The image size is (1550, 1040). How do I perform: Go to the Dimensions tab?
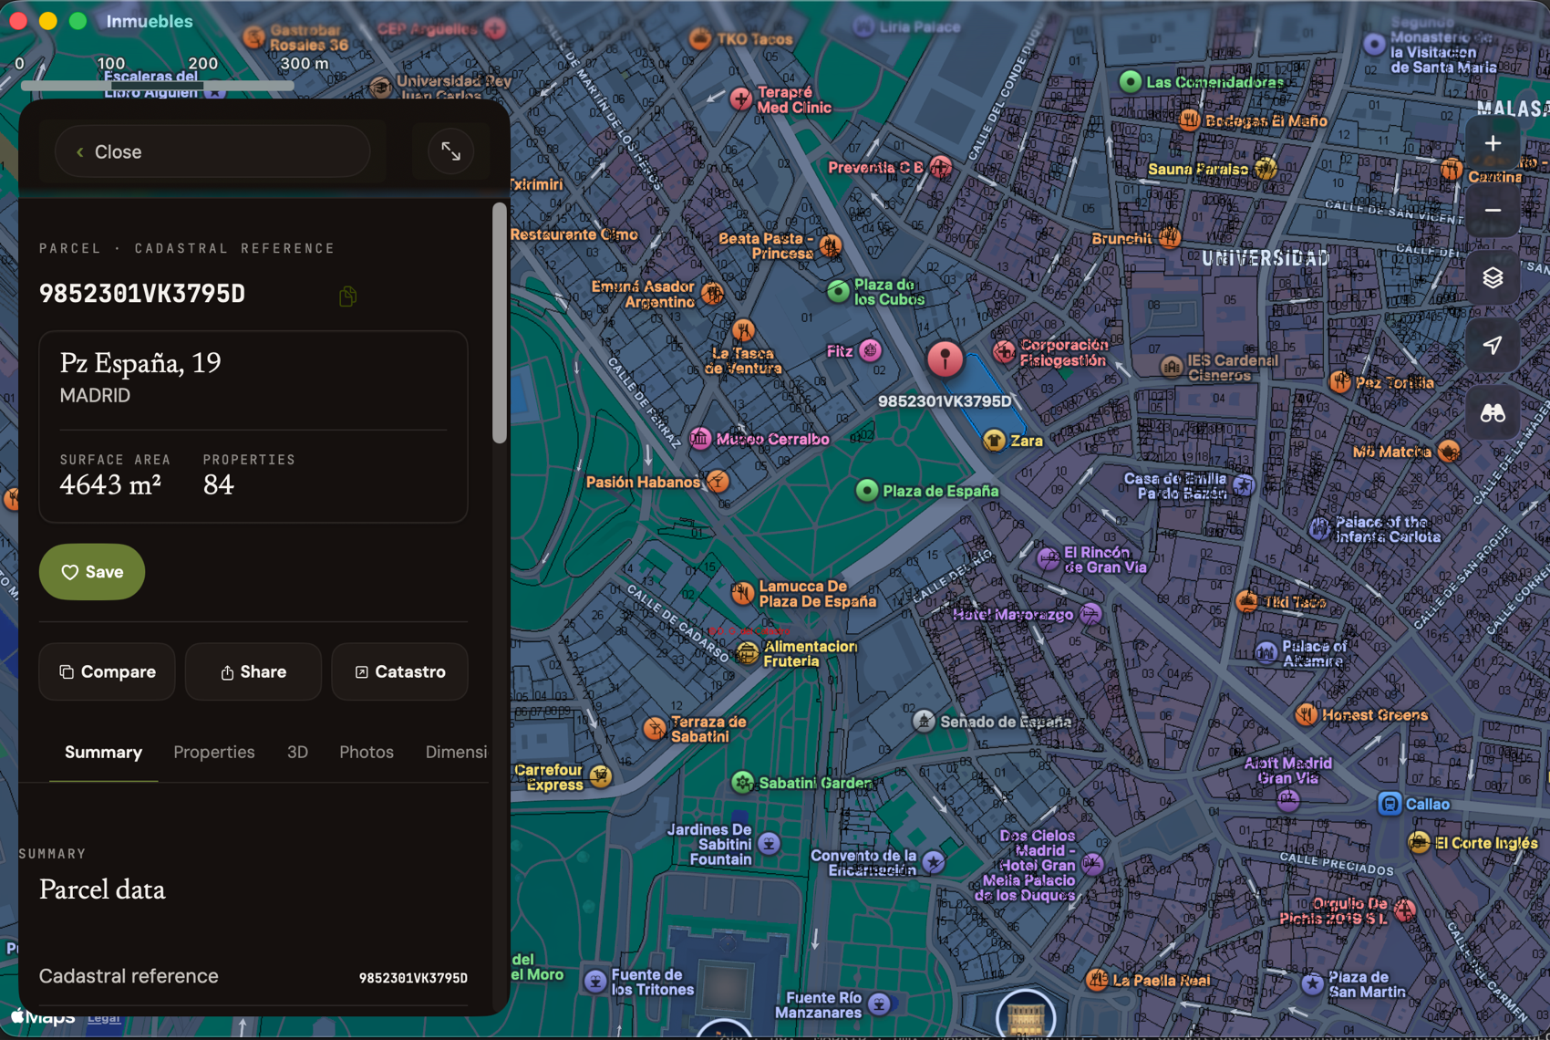[x=456, y=752]
